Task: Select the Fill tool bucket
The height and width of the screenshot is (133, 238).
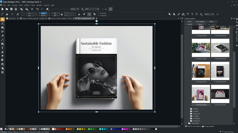Action: pos(3,52)
